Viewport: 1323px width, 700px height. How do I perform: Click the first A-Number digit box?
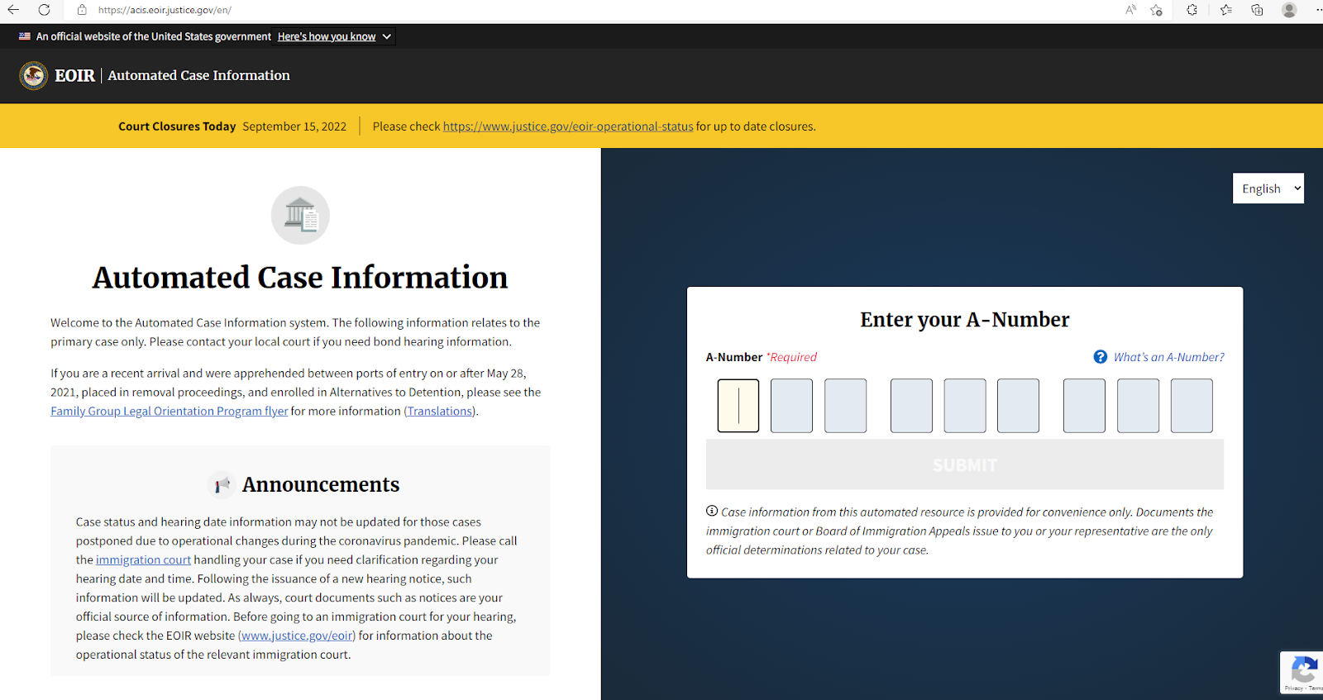[x=738, y=406]
